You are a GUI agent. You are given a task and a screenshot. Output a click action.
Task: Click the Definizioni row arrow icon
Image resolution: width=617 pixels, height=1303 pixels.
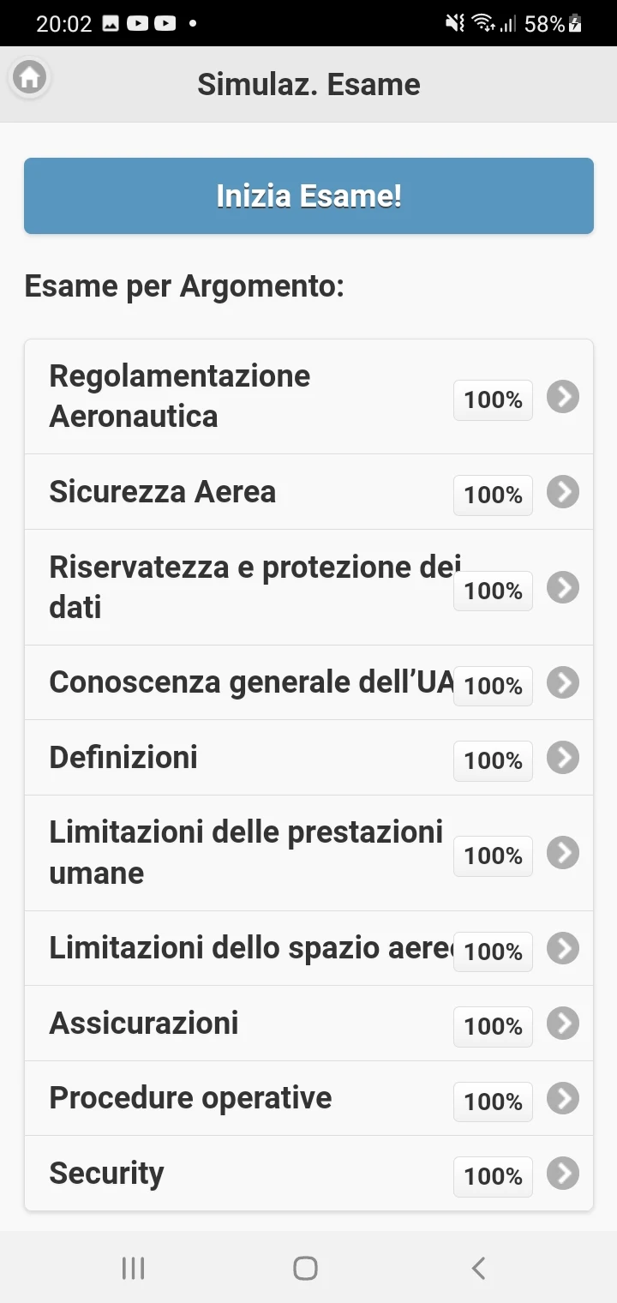point(563,758)
